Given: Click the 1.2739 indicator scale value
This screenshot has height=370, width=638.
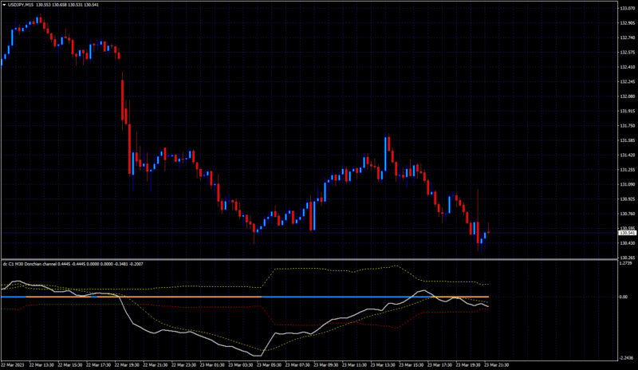Looking at the screenshot, I should point(626,263).
